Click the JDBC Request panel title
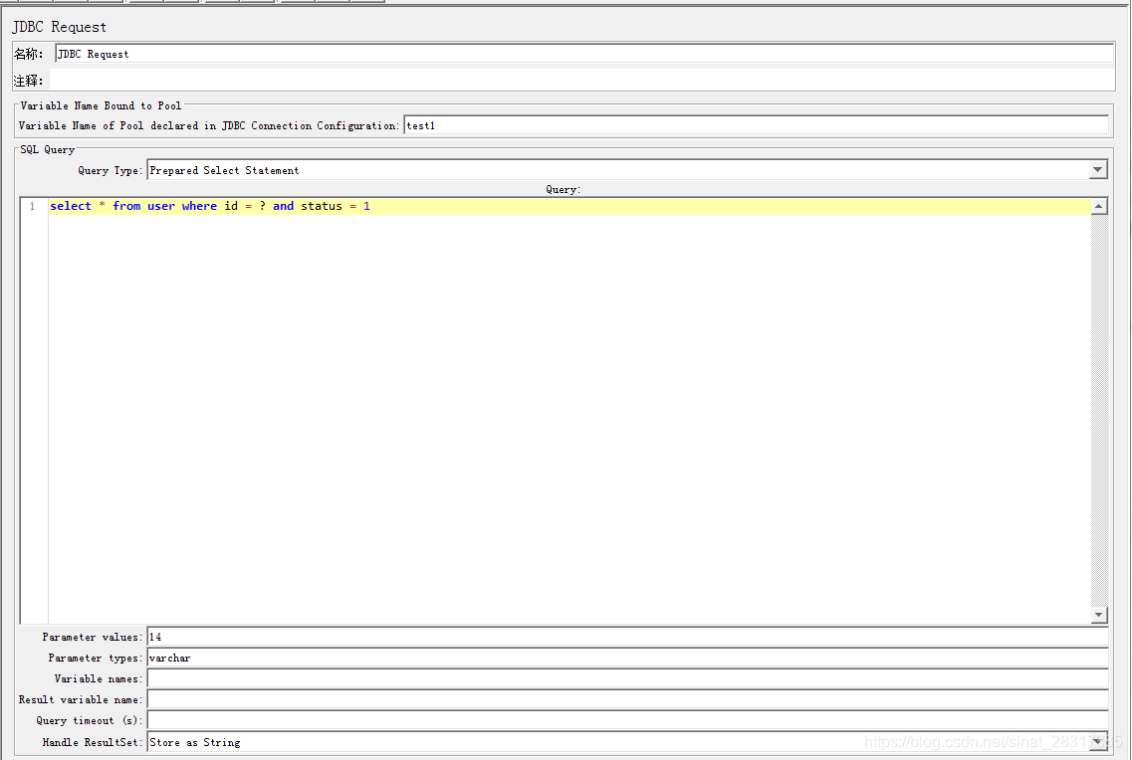1132x760 pixels. 59,27
